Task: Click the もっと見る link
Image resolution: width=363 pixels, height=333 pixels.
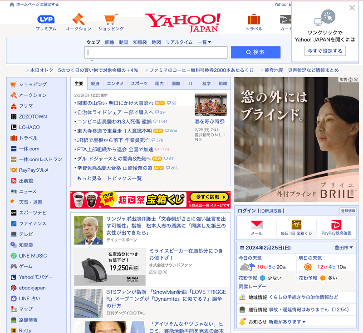Action: pos(89,179)
